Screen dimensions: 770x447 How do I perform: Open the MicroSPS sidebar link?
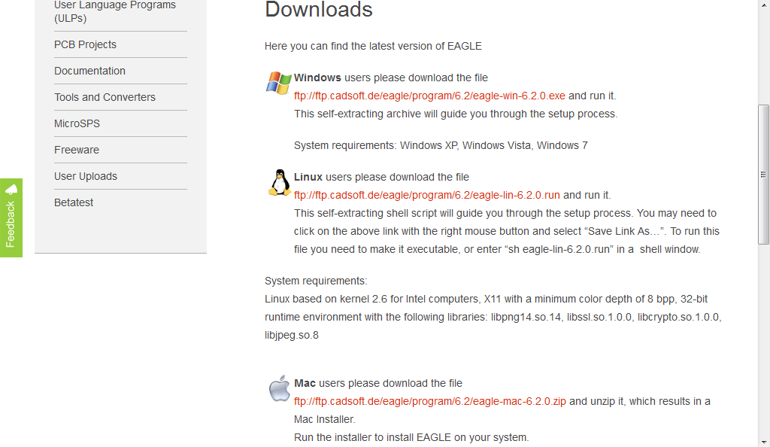click(x=77, y=123)
